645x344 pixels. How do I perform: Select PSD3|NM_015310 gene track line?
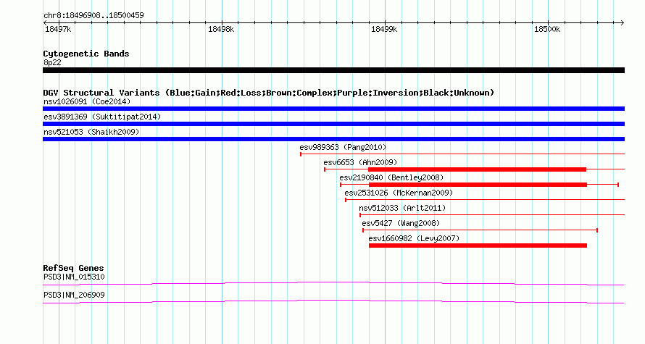click(x=333, y=284)
